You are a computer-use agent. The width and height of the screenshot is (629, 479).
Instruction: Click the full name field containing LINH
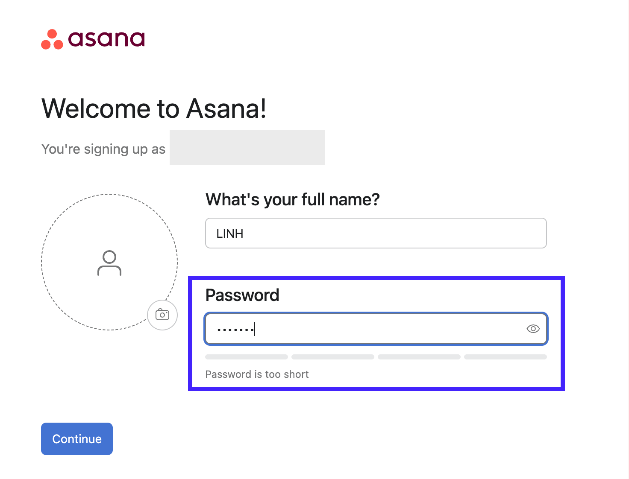tap(376, 233)
